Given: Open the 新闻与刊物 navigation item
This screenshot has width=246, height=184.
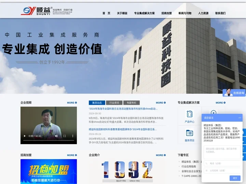Looking at the screenshot, I should point(185,13).
